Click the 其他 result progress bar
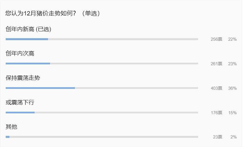This screenshot has width=243, height=147. pyautogui.click(x=102, y=137)
